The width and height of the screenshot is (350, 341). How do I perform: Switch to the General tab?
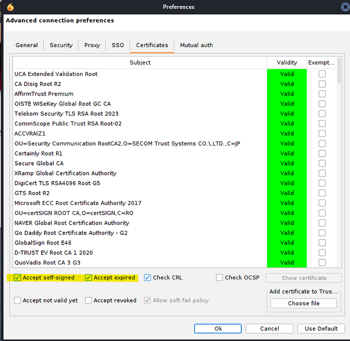pyautogui.click(x=26, y=45)
